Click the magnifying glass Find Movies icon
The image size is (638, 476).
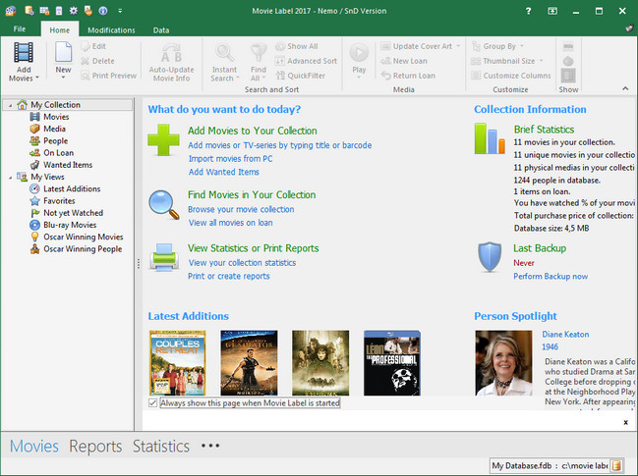(x=163, y=204)
